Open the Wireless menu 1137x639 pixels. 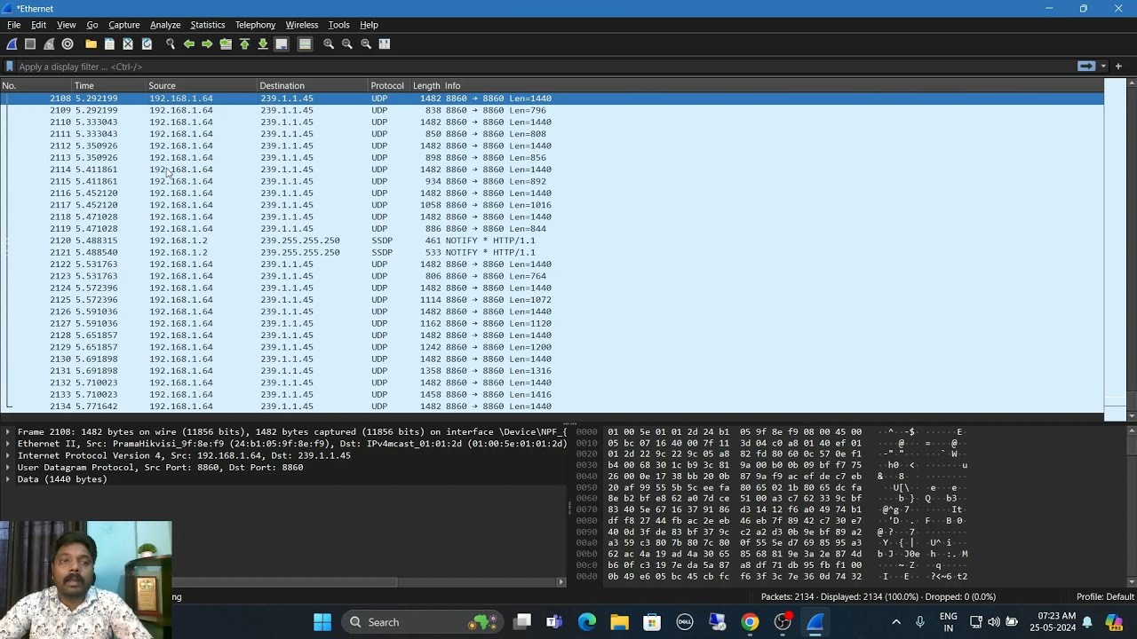(301, 25)
